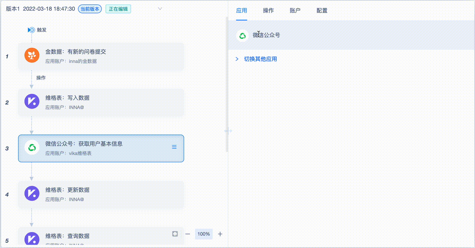
Task: Open the 账户 tab
Action: coord(295,11)
